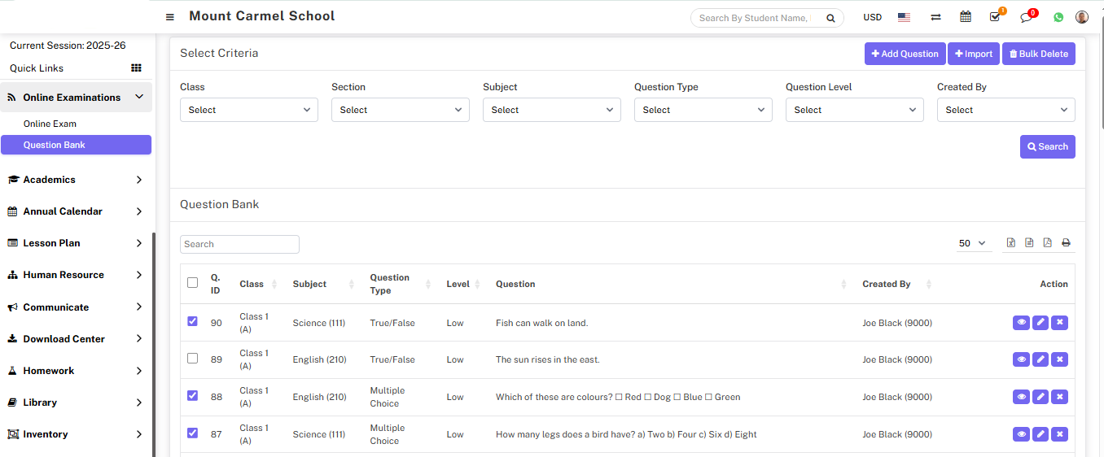Screen dimensions: 1104x457
Task: Open the calendar icon in top bar
Action: [x=966, y=17]
